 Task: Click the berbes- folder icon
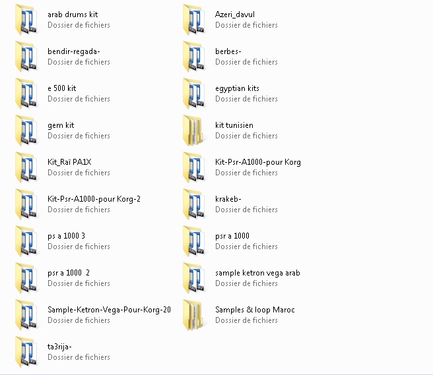click(x=194, y=57)
